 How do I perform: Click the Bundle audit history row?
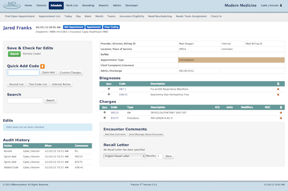pos(48,151)
